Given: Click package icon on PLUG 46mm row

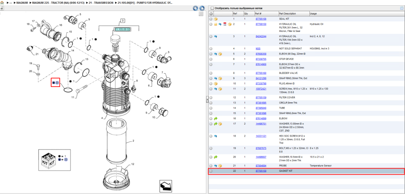Looking at the screenshot, I should (x=216, y=84).
